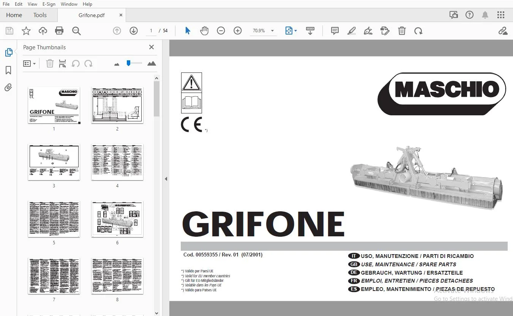Select page 7 thumbnail

54,276
